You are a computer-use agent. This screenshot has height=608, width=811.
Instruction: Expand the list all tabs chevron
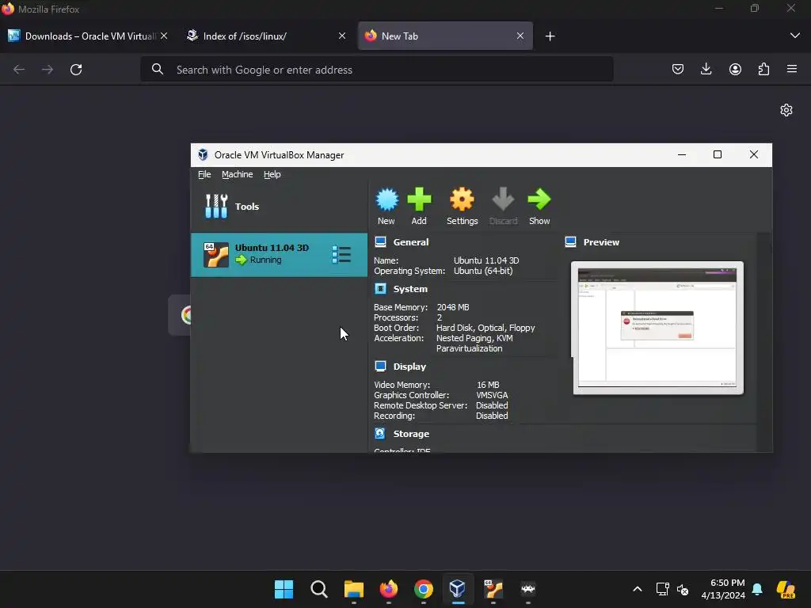(795, 36)
